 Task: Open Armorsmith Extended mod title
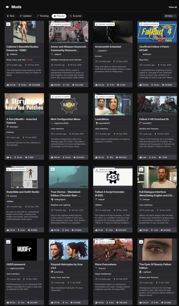(x=108, y=47)
